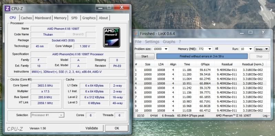Sort by the Size column header
275x136 pixels.
148,64
